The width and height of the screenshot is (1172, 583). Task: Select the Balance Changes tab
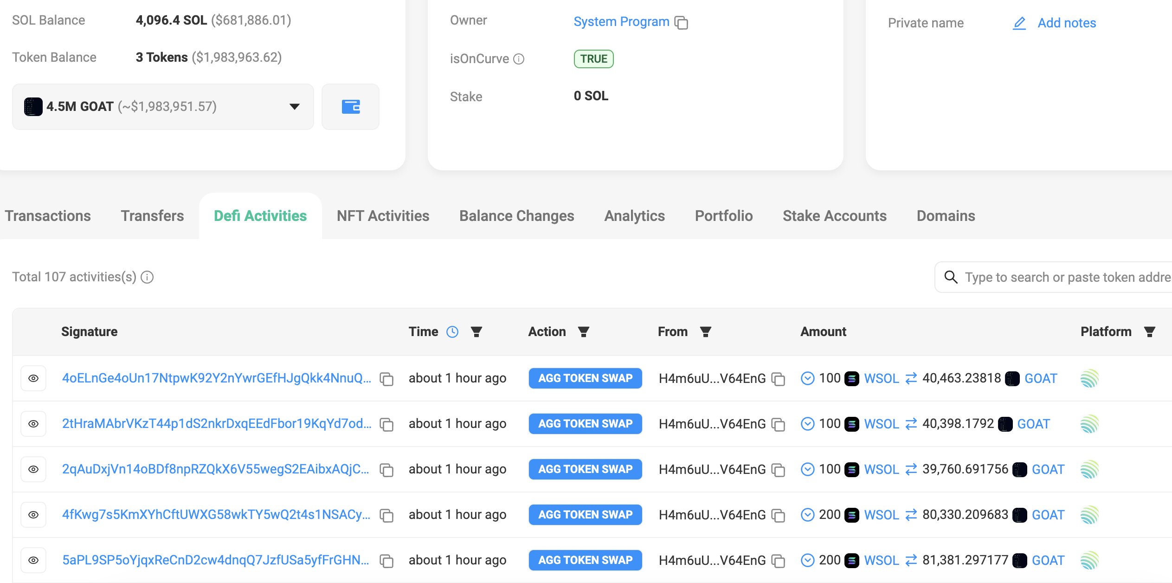(x=516, y=216)
